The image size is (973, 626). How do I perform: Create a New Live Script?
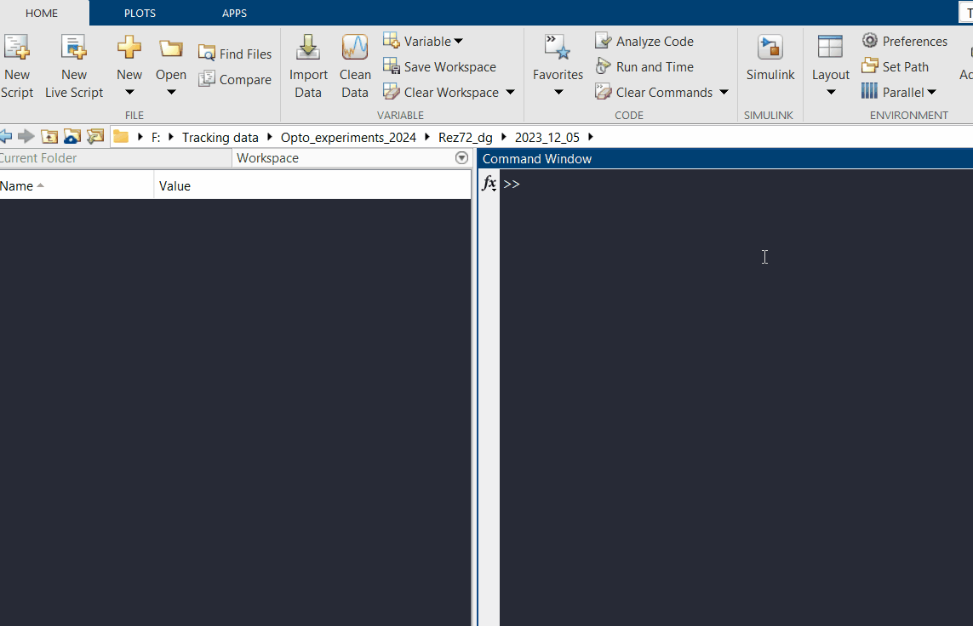click(74, 65)
